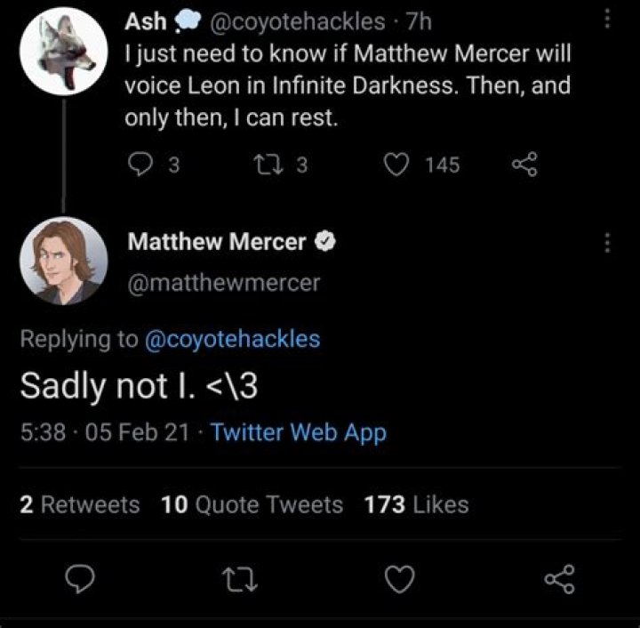Reply to Ash's tweet via comment icon
The width and height of the screenshot is (640, 628).
(142, 164)
